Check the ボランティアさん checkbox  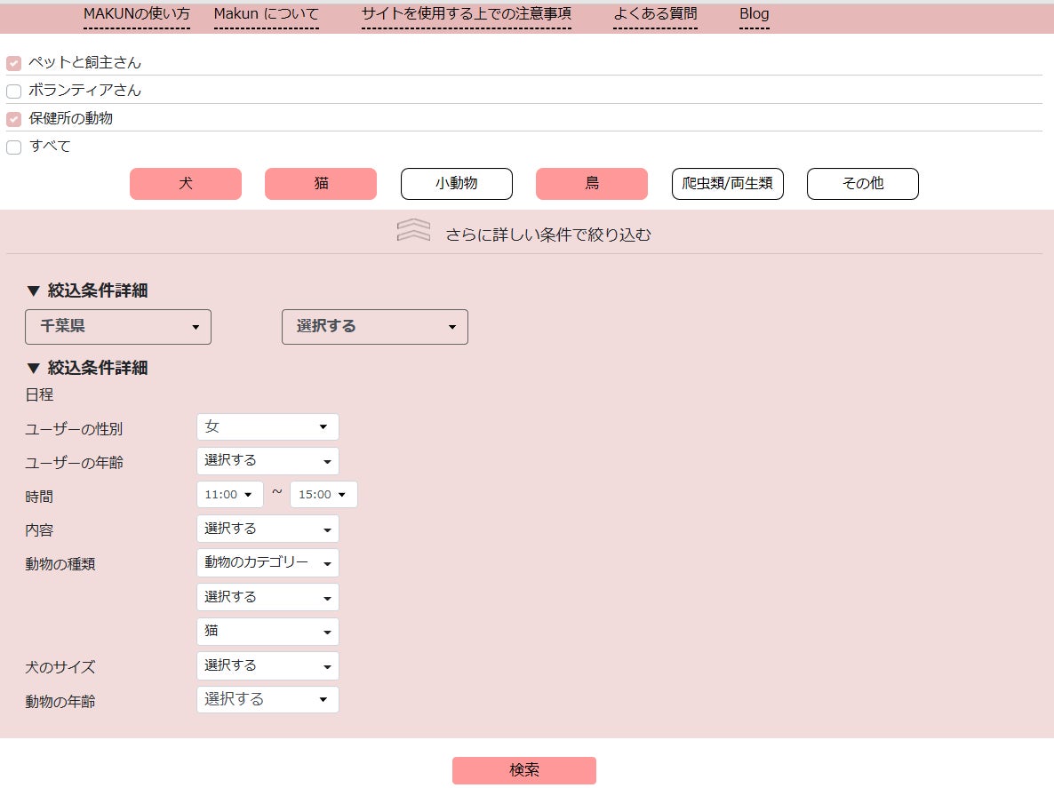click(14, 91)
